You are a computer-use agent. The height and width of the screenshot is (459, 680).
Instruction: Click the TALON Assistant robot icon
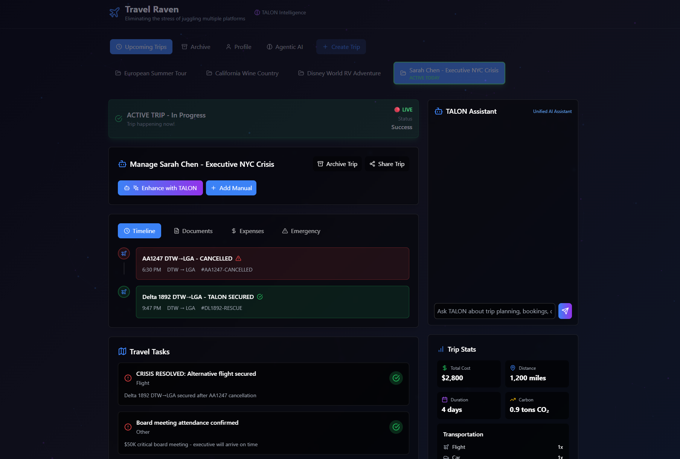[438, 111]
